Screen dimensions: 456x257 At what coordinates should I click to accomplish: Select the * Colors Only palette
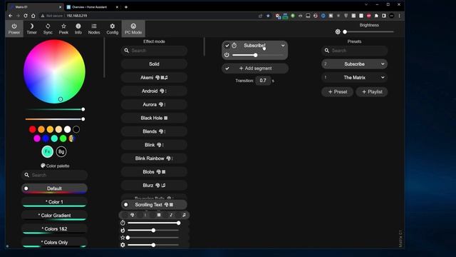54,242
